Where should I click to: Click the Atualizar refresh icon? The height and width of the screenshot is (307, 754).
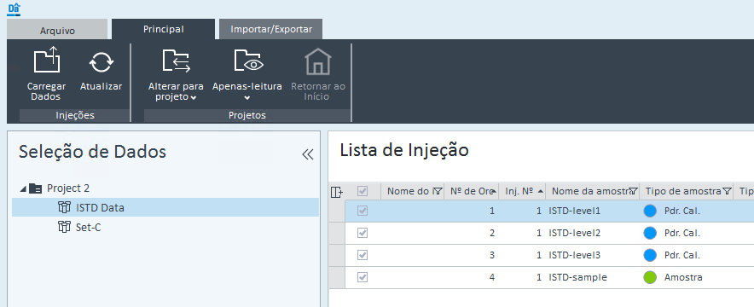pyautogui.click(x=101, y=63)
